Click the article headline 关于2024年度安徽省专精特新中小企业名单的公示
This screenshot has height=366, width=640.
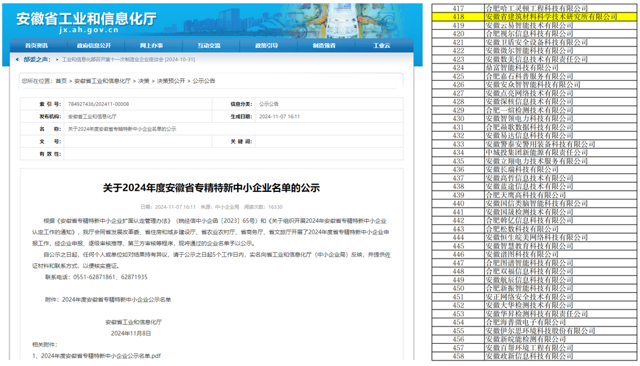[211, 187]
